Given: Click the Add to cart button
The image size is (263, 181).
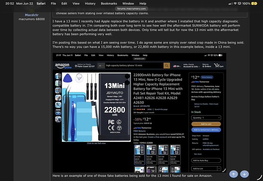Looking at the screenshot, I should [x=206, y=124].
